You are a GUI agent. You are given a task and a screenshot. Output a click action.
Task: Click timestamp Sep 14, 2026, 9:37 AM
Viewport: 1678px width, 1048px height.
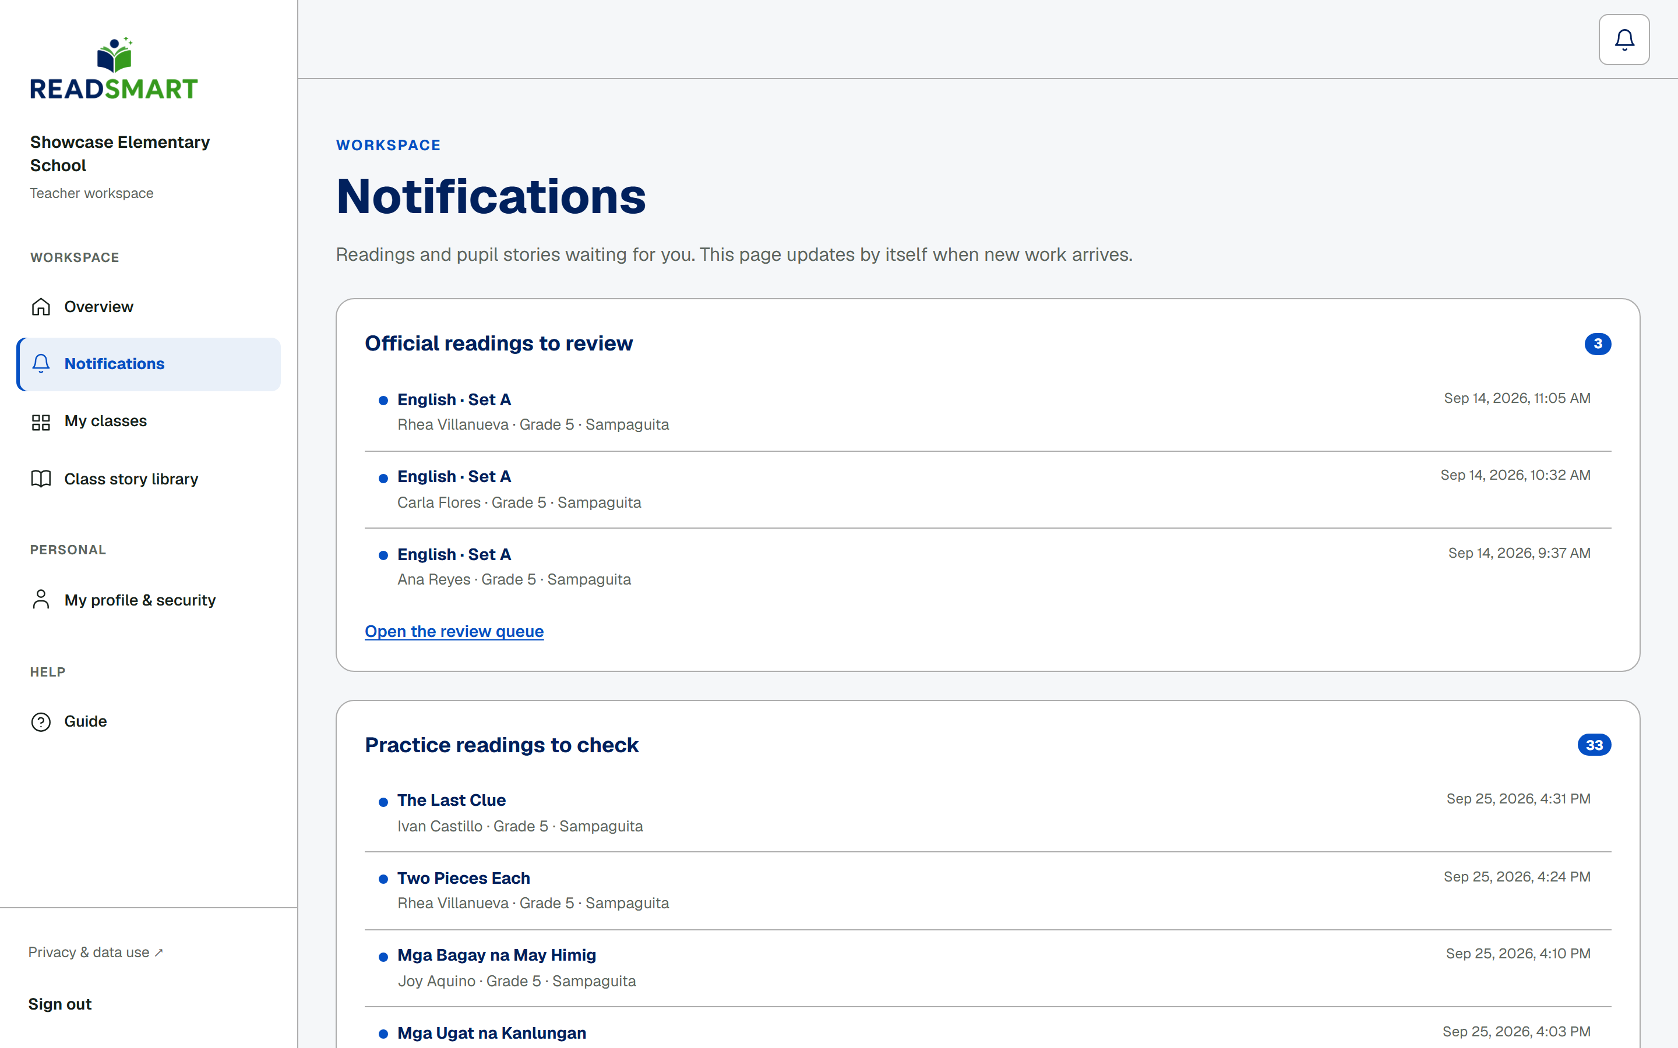point(1519,553)
